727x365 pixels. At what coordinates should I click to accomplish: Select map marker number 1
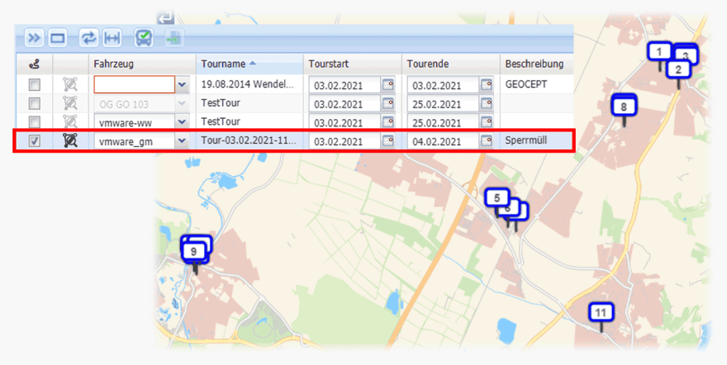click(x=659, y=52)
